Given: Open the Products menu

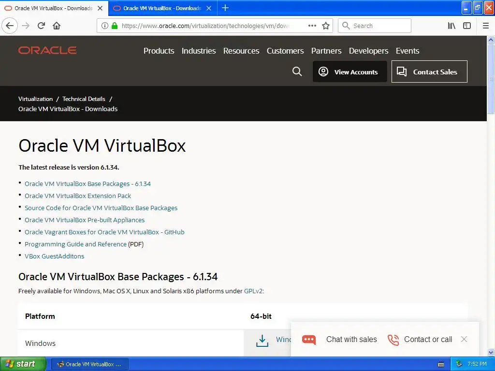Looking at the screenshot, I should click(159, 51).
